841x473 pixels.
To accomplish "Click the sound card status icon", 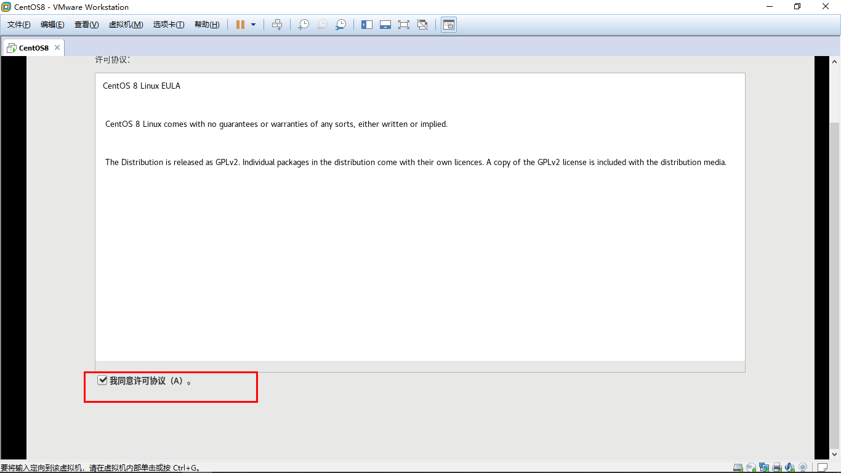I will point(789,467).
